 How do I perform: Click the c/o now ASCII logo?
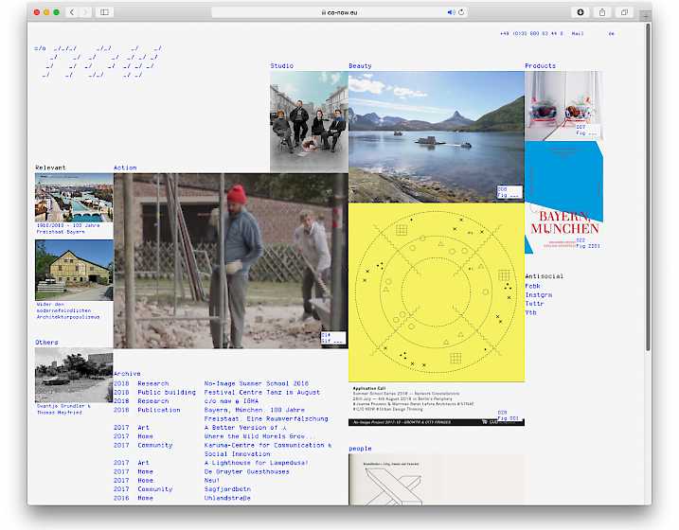(98, 62)
